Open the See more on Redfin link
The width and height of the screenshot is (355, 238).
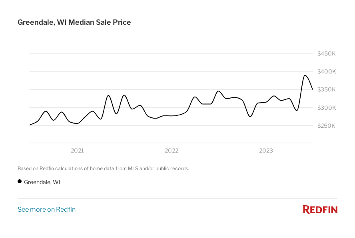point(46,209)
